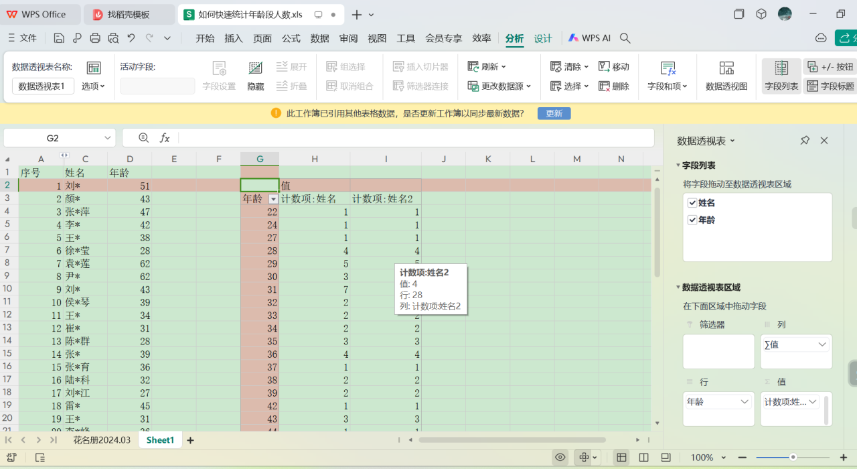Close the 数据透视表 side panel
Image resolution: width=857 pixels, height=469 pixels.
pyautogui.click(x=824, y=141)
